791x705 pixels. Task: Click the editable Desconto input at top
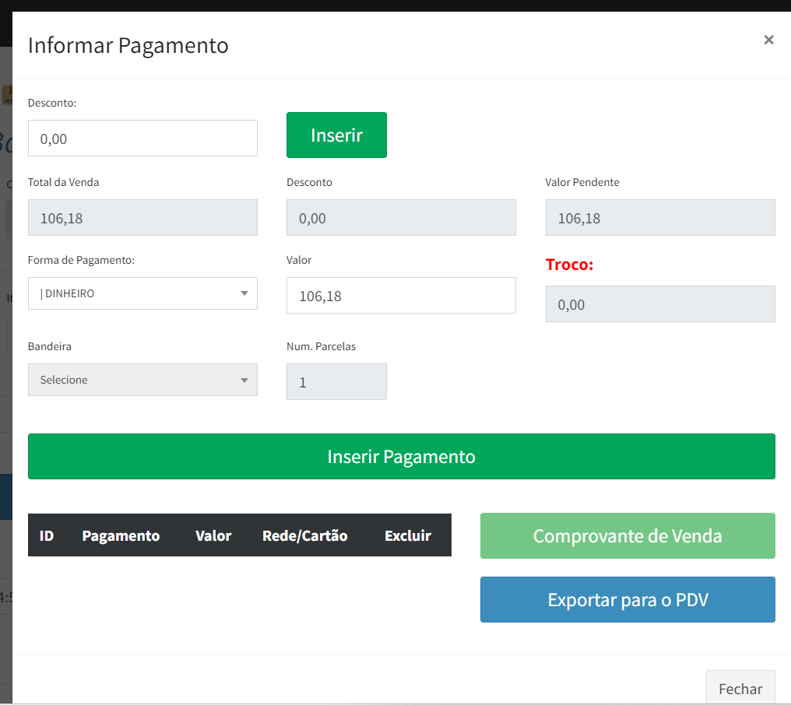click(142, 139)
